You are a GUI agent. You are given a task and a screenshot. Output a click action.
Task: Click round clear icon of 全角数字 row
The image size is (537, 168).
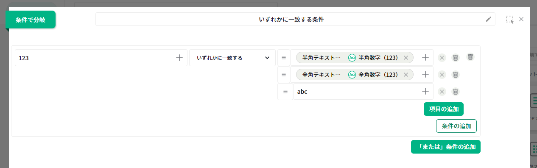pyautogui.click(x=442, y=75)
